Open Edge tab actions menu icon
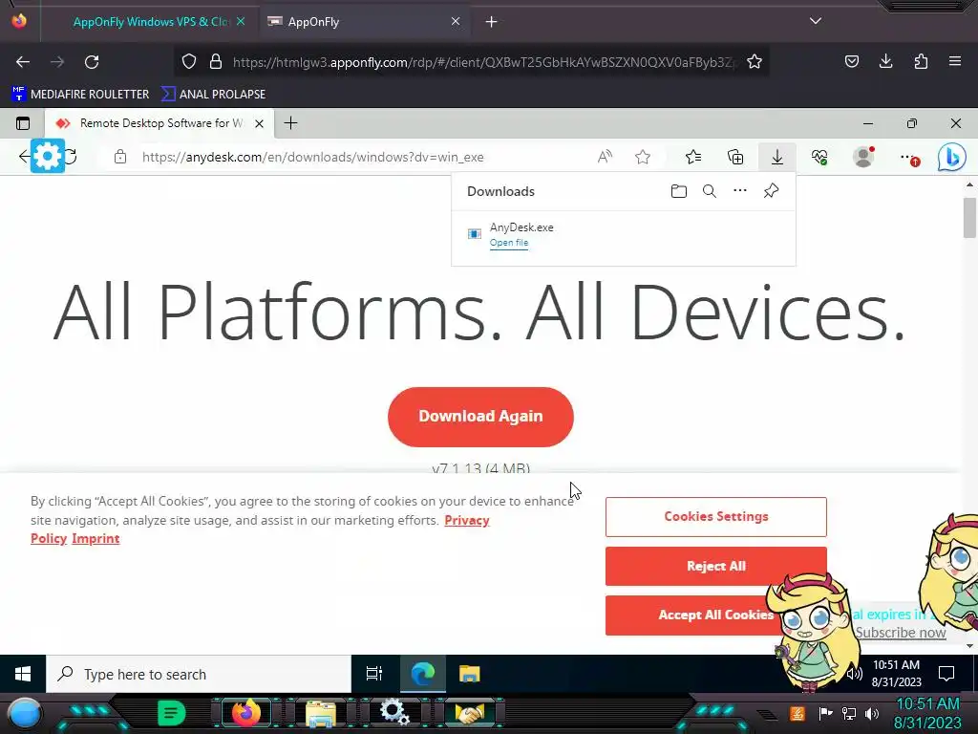Image resolution: width=978 pixels, height=734 pixels. (23, 123)
